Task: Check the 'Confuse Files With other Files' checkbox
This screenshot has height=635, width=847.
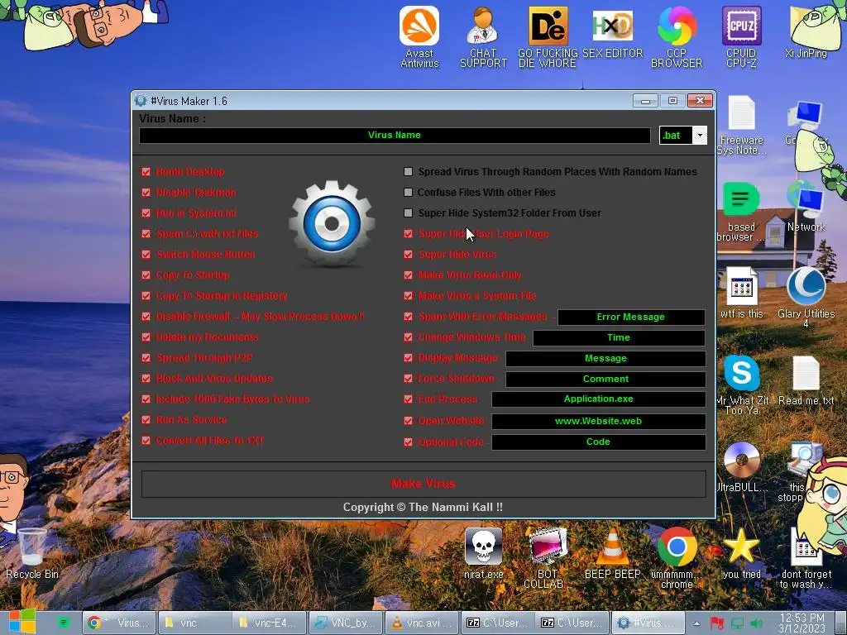Action: pyautogui.click(x=409, y=192)
